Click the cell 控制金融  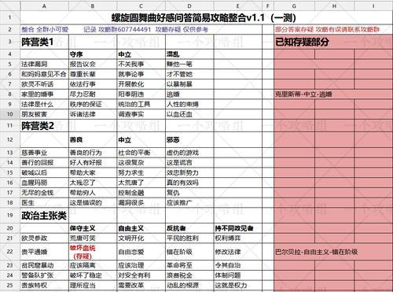tap(141, 193)
